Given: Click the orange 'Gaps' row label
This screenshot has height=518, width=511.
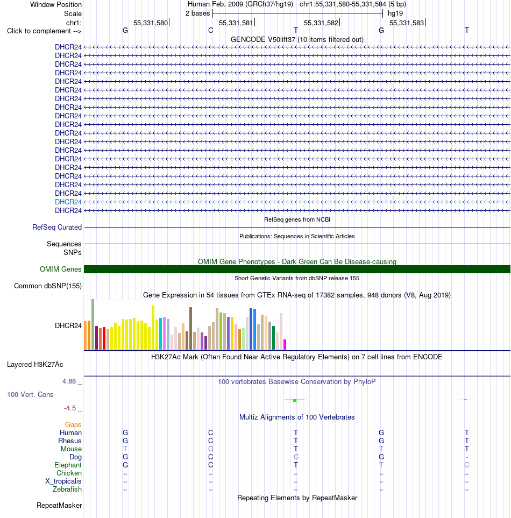Looking at the screenshot, I should (73, 425).
